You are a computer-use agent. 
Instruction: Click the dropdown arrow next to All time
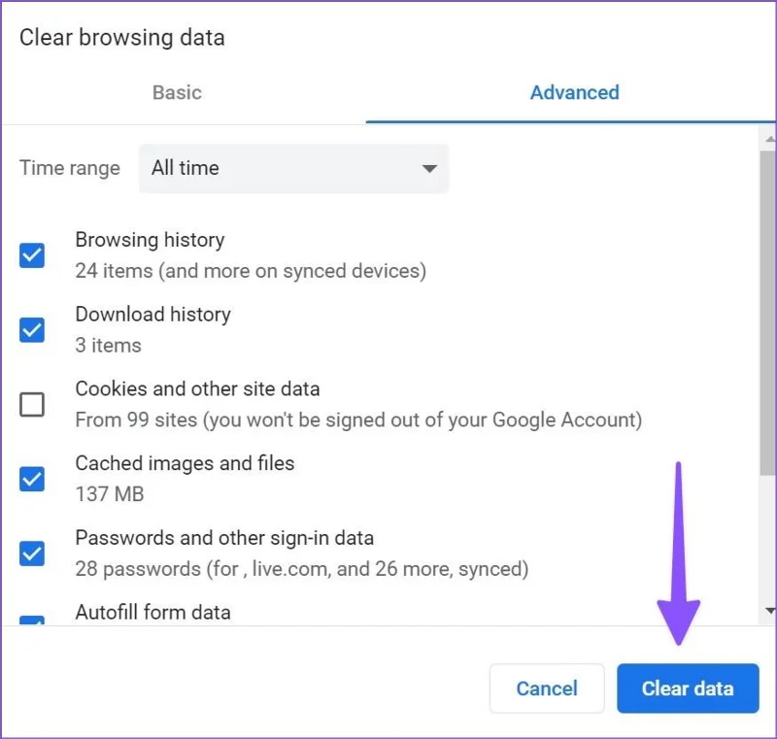pyautogui.click(x=429, y=169)
